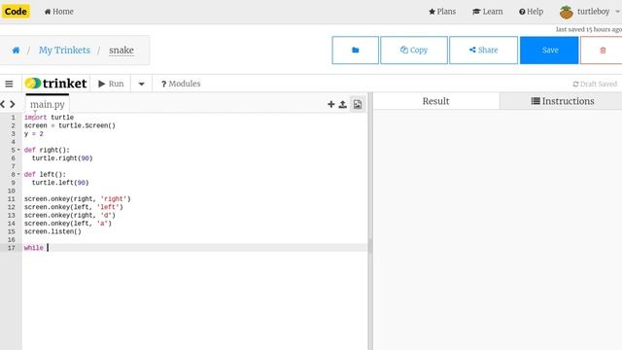Click line 13 onkey right 'd'
Viewport: 622px width, 350px height.
coord(70,215)
